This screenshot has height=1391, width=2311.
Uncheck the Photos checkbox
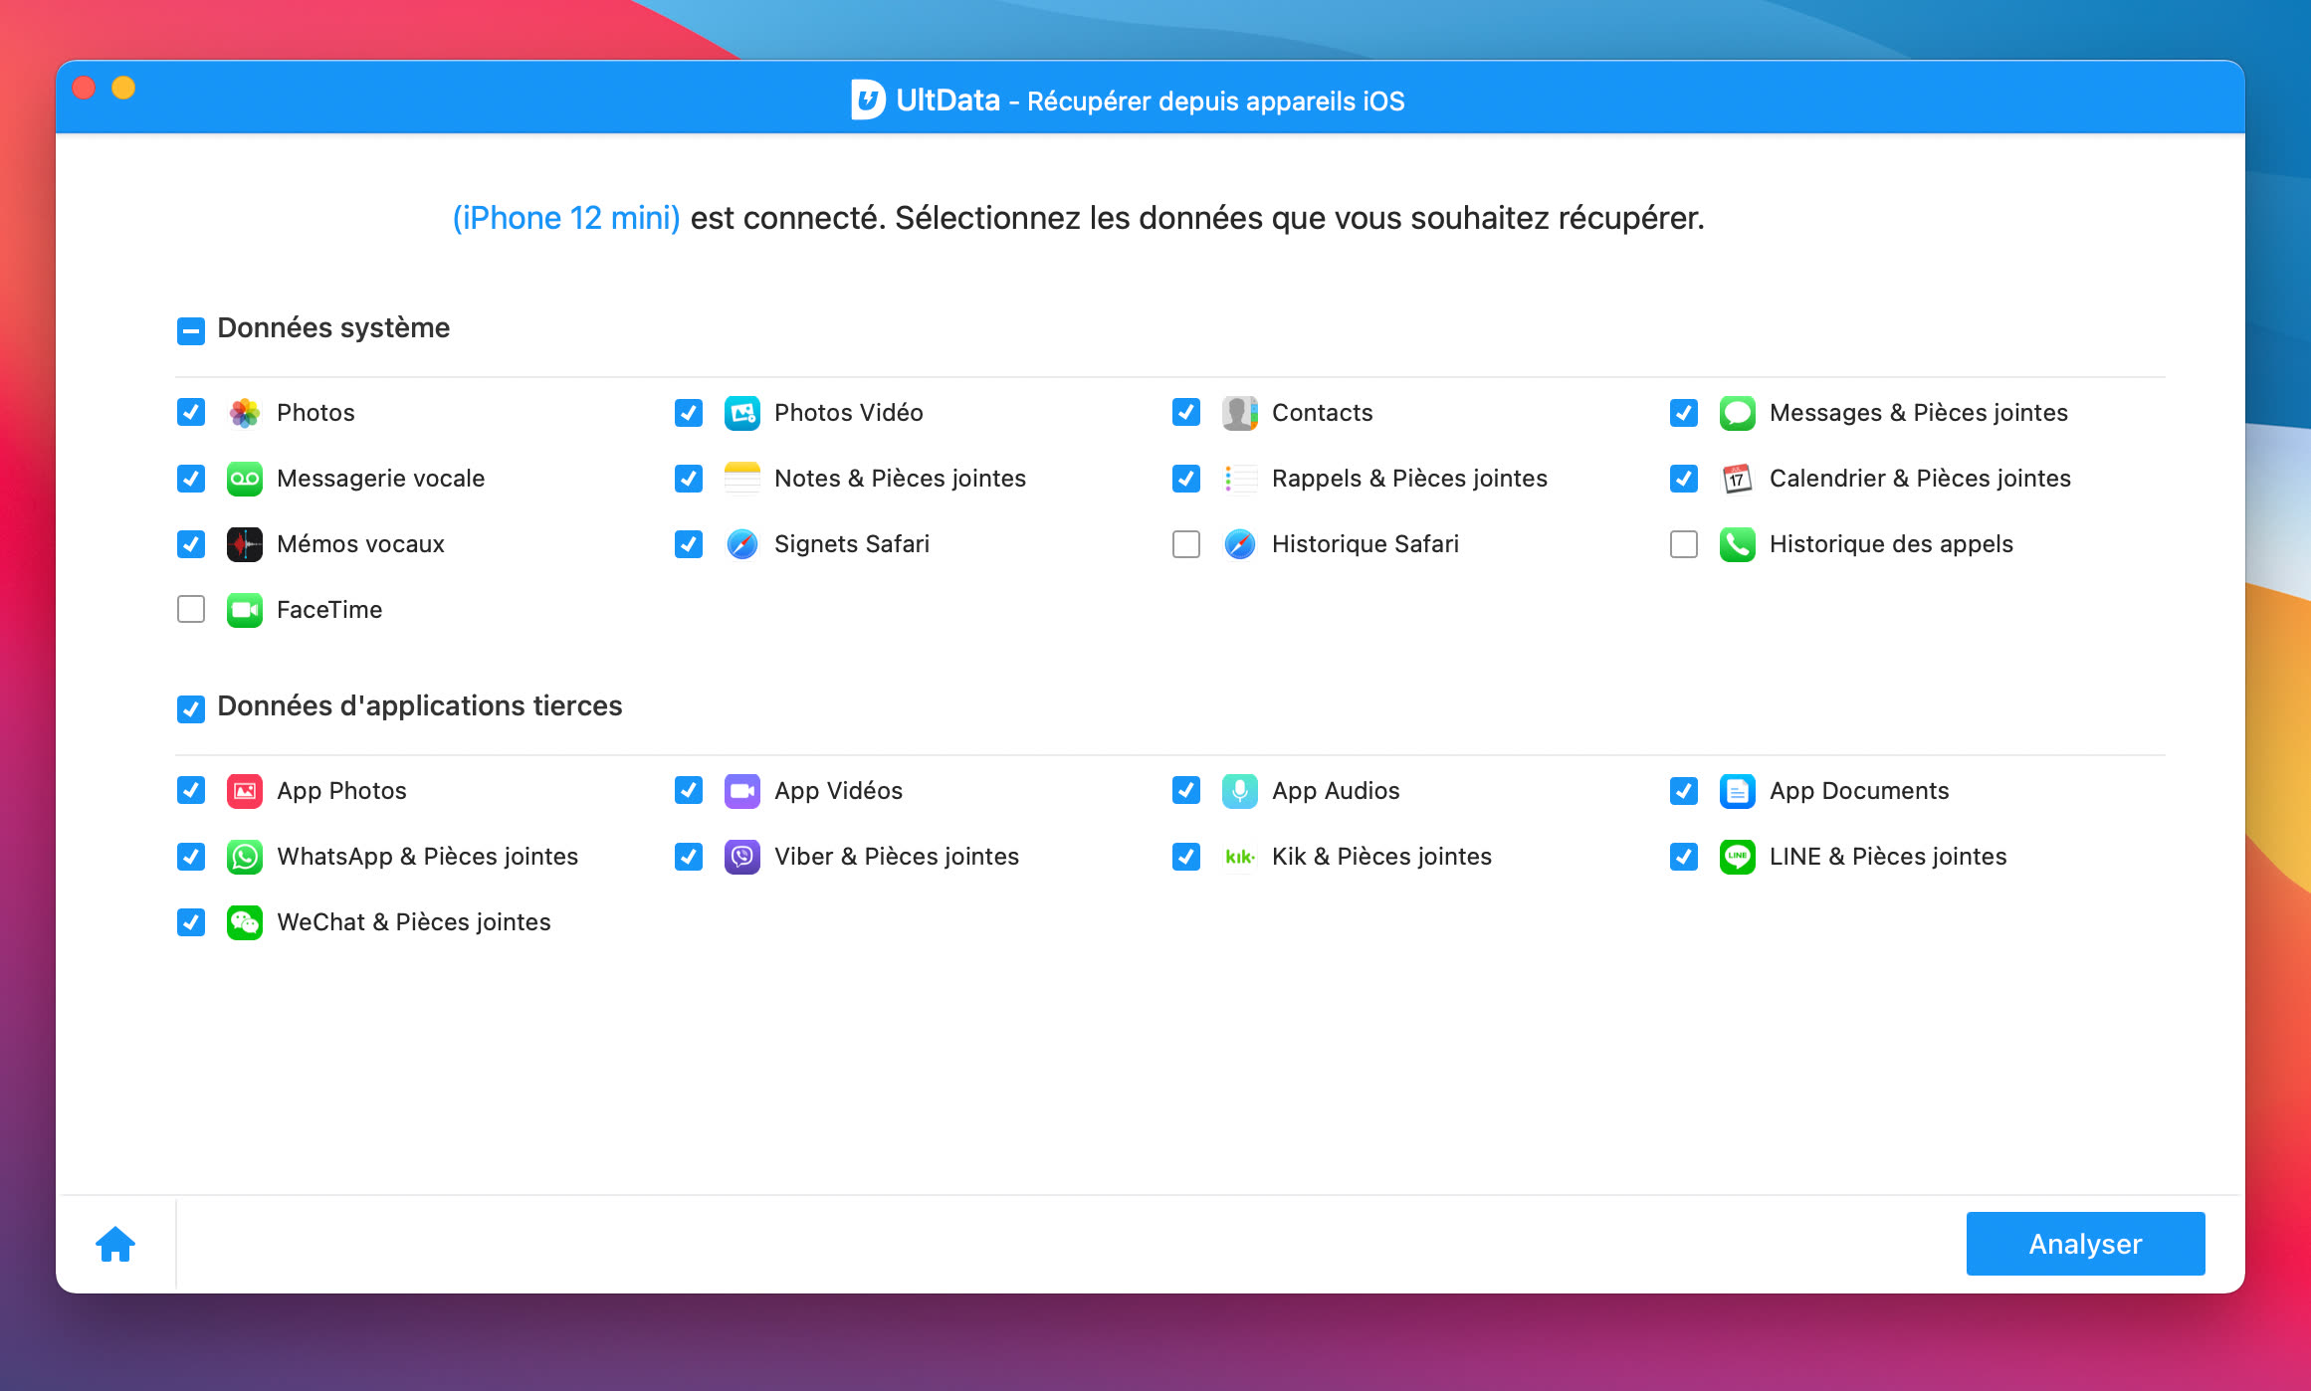(x=190, y=413)
